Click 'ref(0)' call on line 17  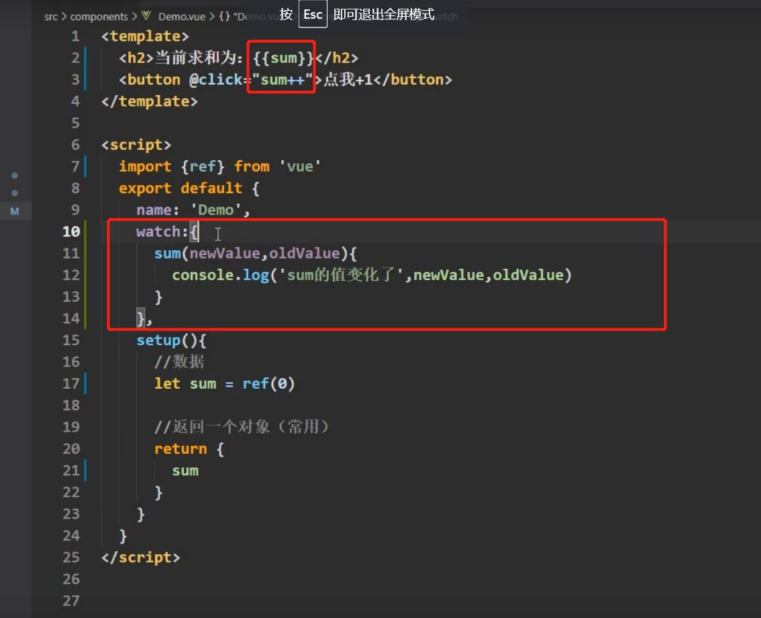coord(268,384)
